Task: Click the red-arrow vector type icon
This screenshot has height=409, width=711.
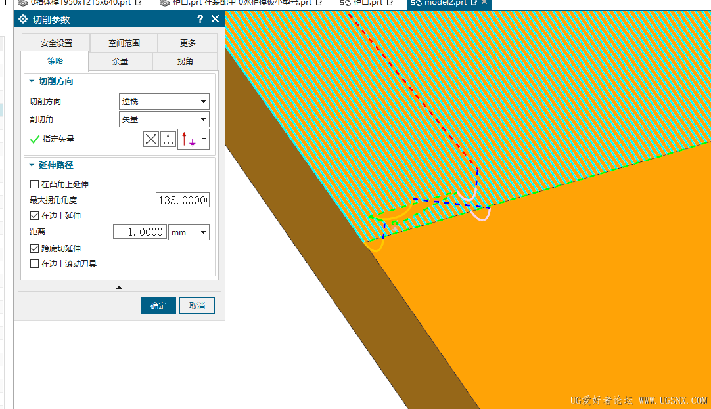Action: 188,139
